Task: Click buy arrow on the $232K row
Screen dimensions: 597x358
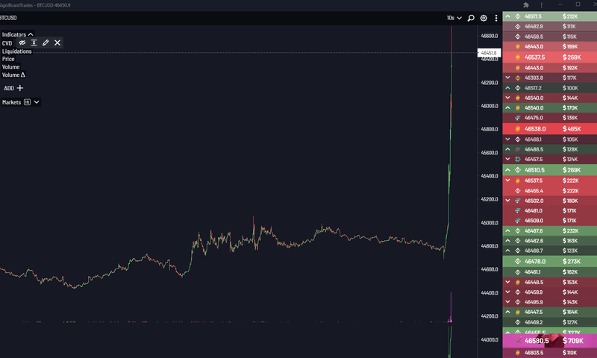Action: point(507,230)
